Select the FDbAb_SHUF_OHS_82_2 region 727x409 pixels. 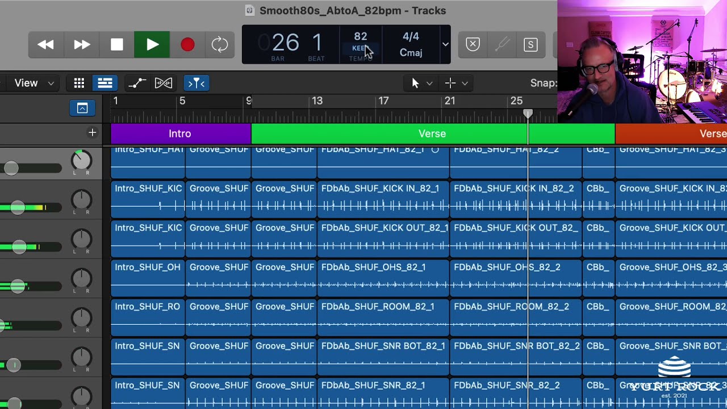click(x=516, y=278)
